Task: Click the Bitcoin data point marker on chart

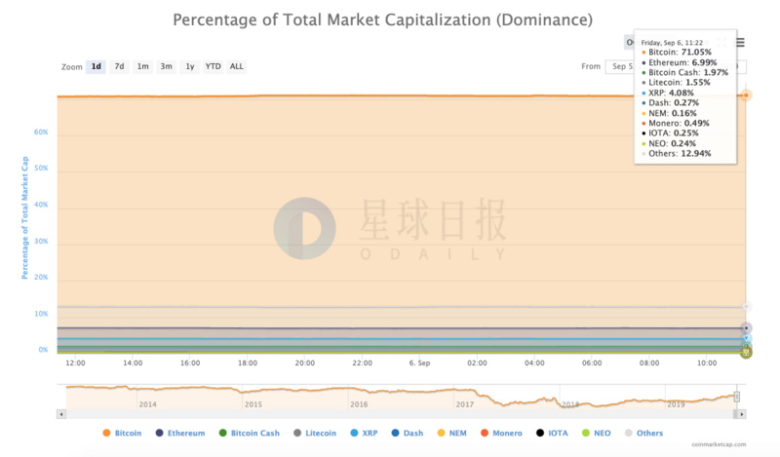Action: pyautogui.click(x=746, y=95)
